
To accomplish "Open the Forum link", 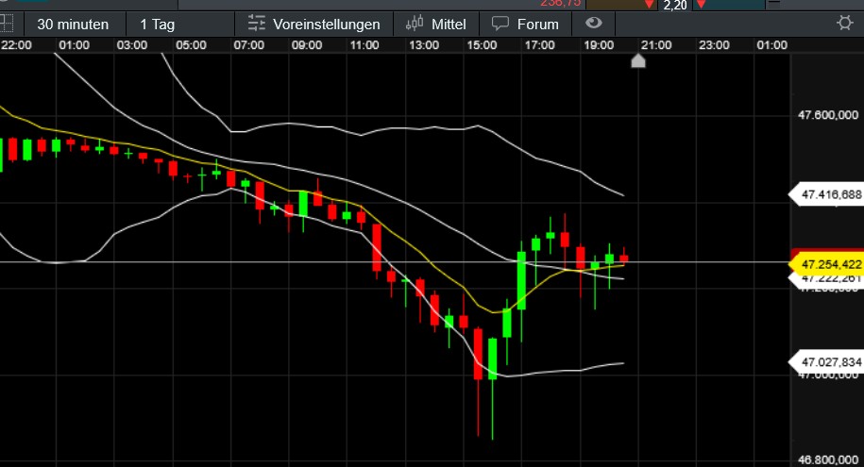I will tap(537, 24).
